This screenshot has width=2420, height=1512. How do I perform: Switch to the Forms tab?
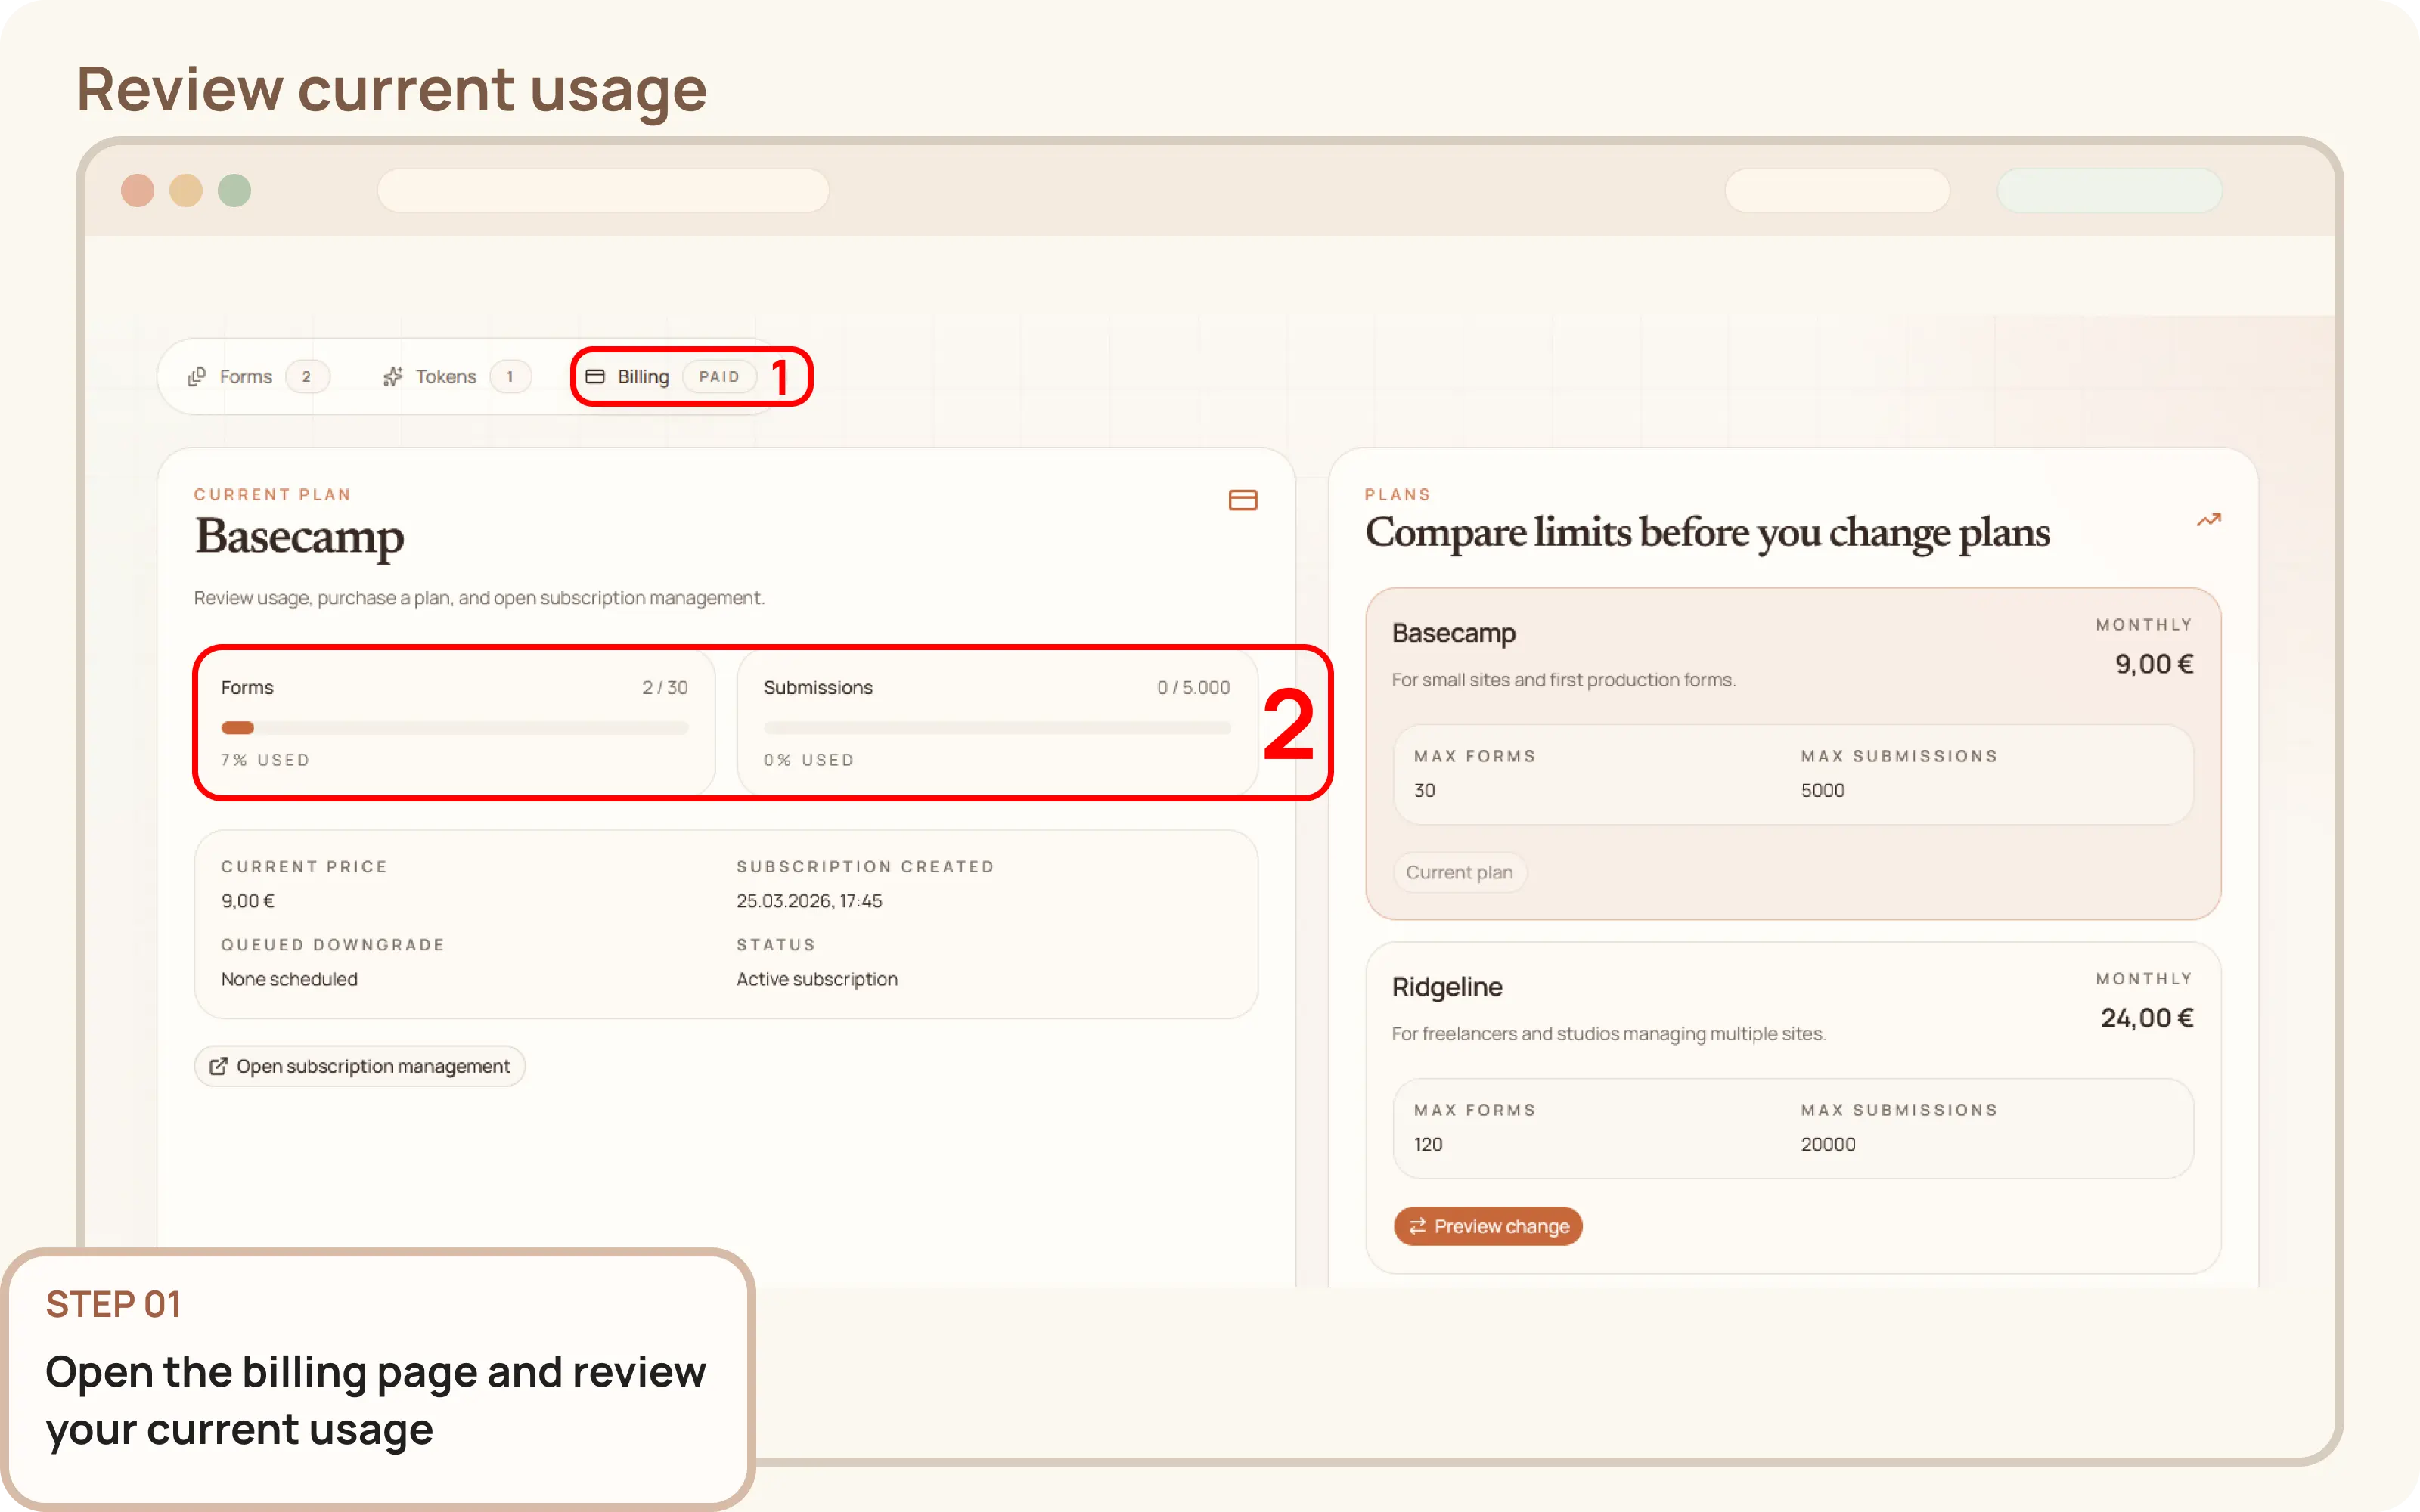point(246,376)
